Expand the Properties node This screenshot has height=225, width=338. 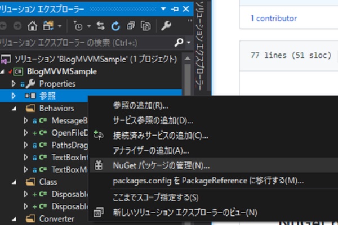[x=14, y=84]
